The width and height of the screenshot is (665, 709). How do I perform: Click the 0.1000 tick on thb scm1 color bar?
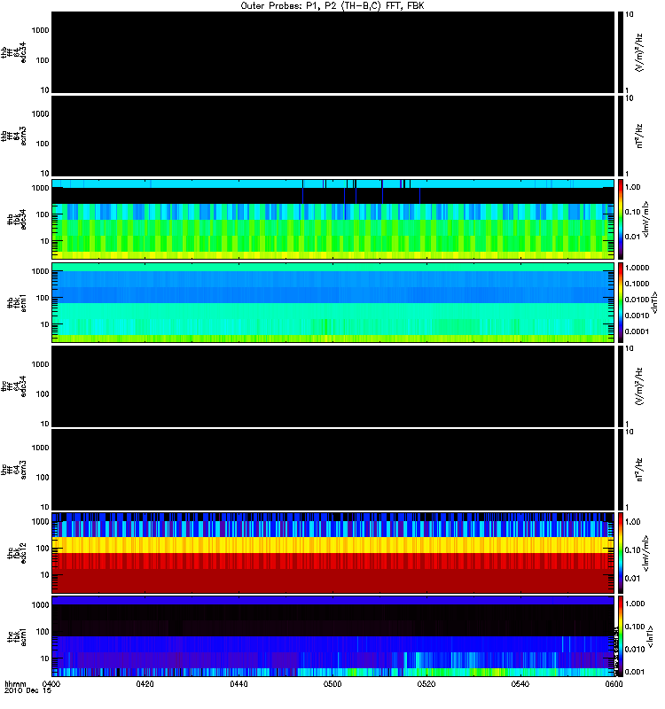(x=638, y=284)
